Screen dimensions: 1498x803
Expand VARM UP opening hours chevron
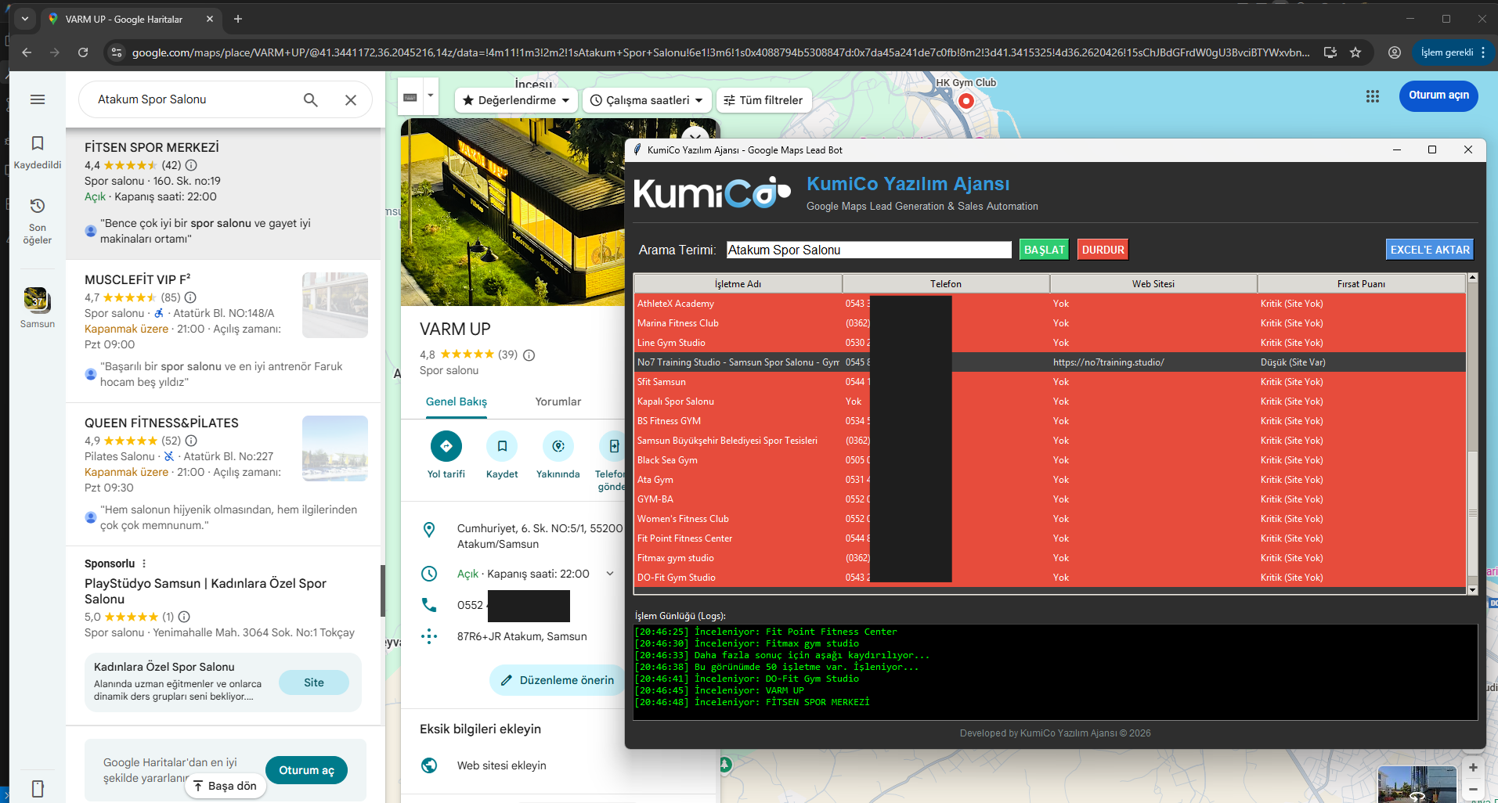[x=610, y=574]
